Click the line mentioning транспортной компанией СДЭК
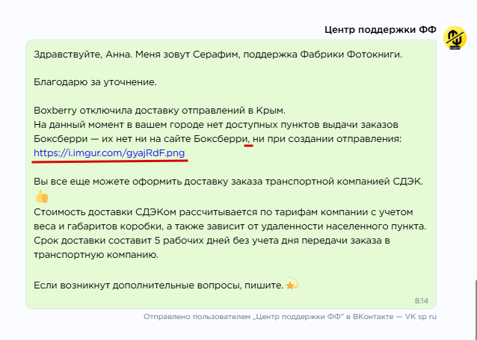 point(228,182)
